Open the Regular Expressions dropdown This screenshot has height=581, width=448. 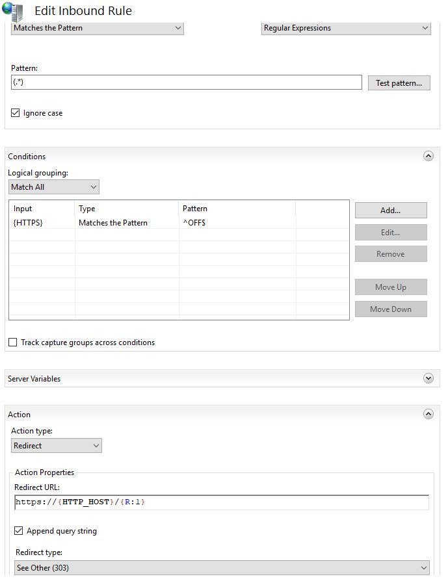[346, 28]
